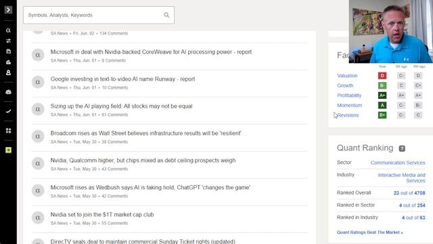
Task: Click the avatar icon beside Microsoft Wedbush article
Action: click(x=38, y=190)
